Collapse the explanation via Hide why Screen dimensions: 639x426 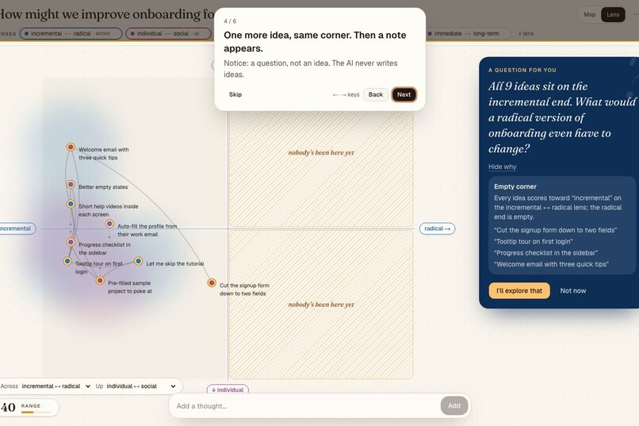502,167
